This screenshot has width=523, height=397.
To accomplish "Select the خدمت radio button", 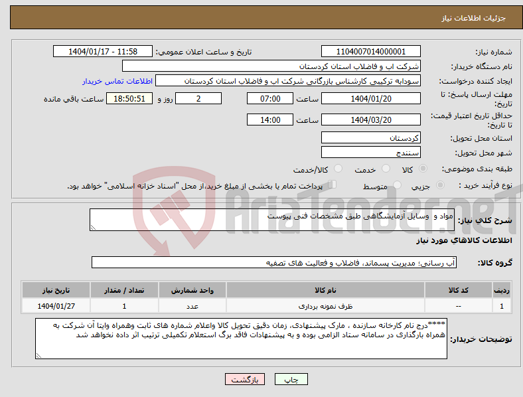I will (386, 169).
